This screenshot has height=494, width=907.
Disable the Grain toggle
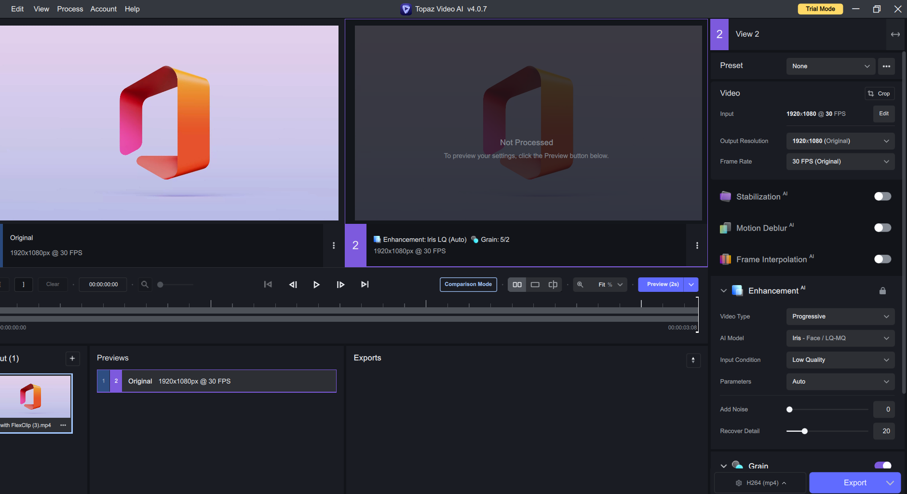882,465
